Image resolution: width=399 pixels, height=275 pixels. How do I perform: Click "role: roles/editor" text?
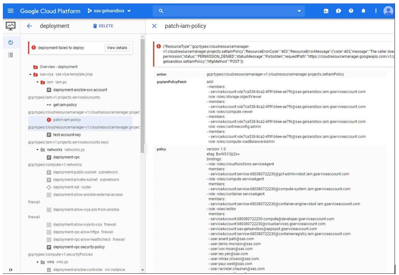click(222, 209)
